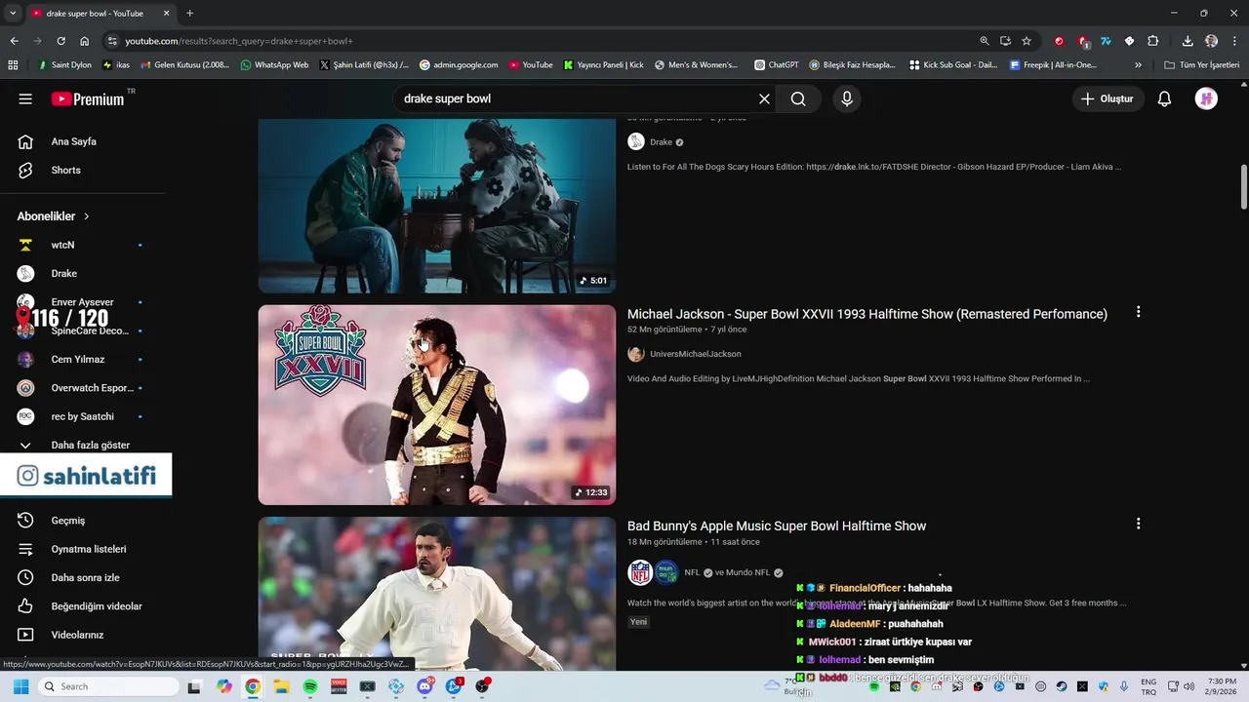The image size is (1249, 702).
Task: Open the Michael Jackson Super Bowl thumbnail
Action: pos(437,405)
